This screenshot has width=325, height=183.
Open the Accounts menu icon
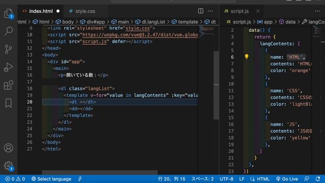coord(8,148)
